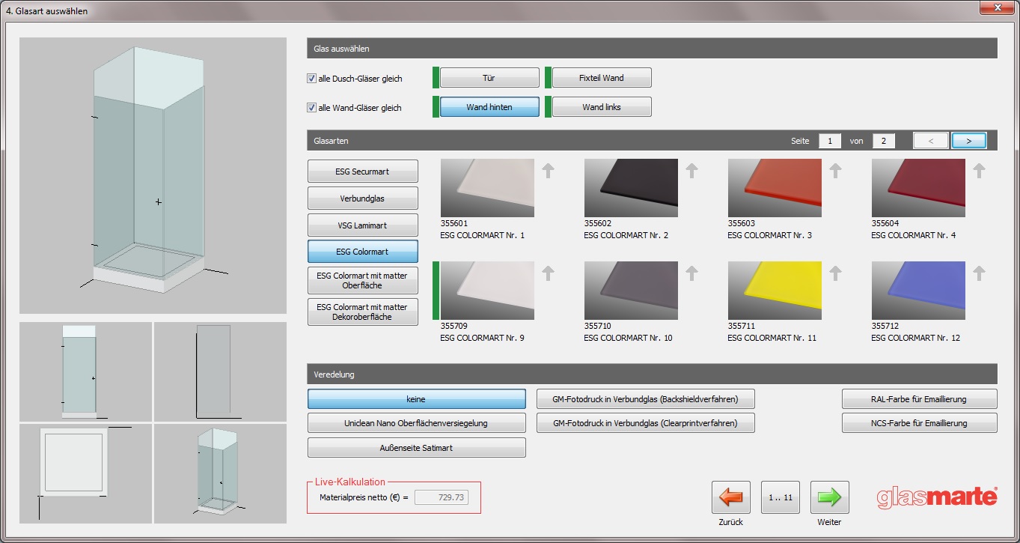1020x543 pixels.
Task: Click up arrow beside ESG COLORMART Nr. 10
Action: 692,273
